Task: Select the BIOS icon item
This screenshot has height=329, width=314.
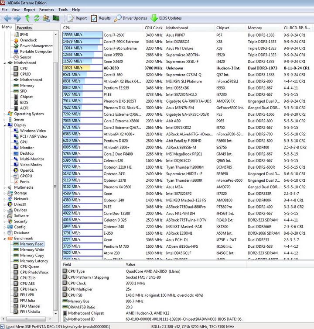Action: pyautogui.click(x=16, y=102)
